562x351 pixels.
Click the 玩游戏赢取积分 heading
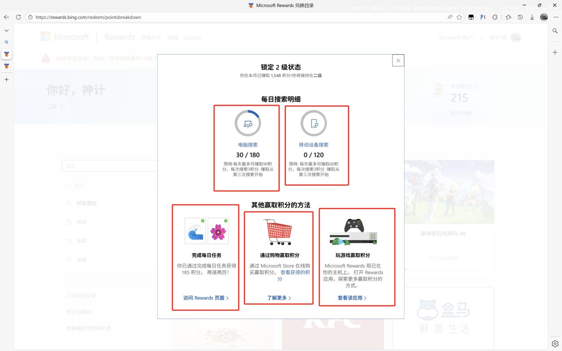pos(353,255)
